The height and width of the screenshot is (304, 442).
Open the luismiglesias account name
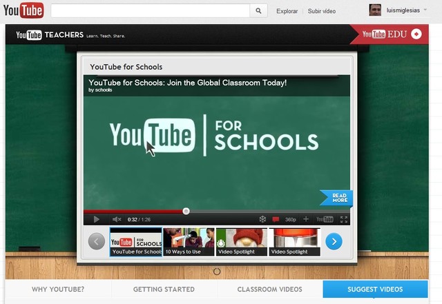click(403, 10)
